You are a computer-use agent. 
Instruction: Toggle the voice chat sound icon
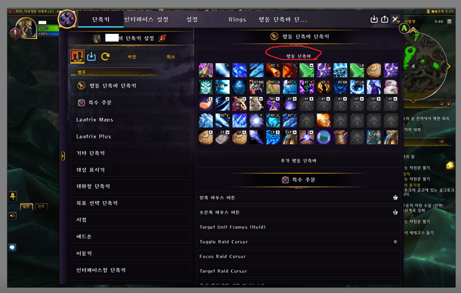pos(12,216)
